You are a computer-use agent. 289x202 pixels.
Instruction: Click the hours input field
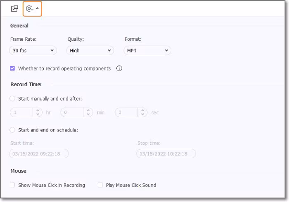pyautogui.click(x=21, y=112)
